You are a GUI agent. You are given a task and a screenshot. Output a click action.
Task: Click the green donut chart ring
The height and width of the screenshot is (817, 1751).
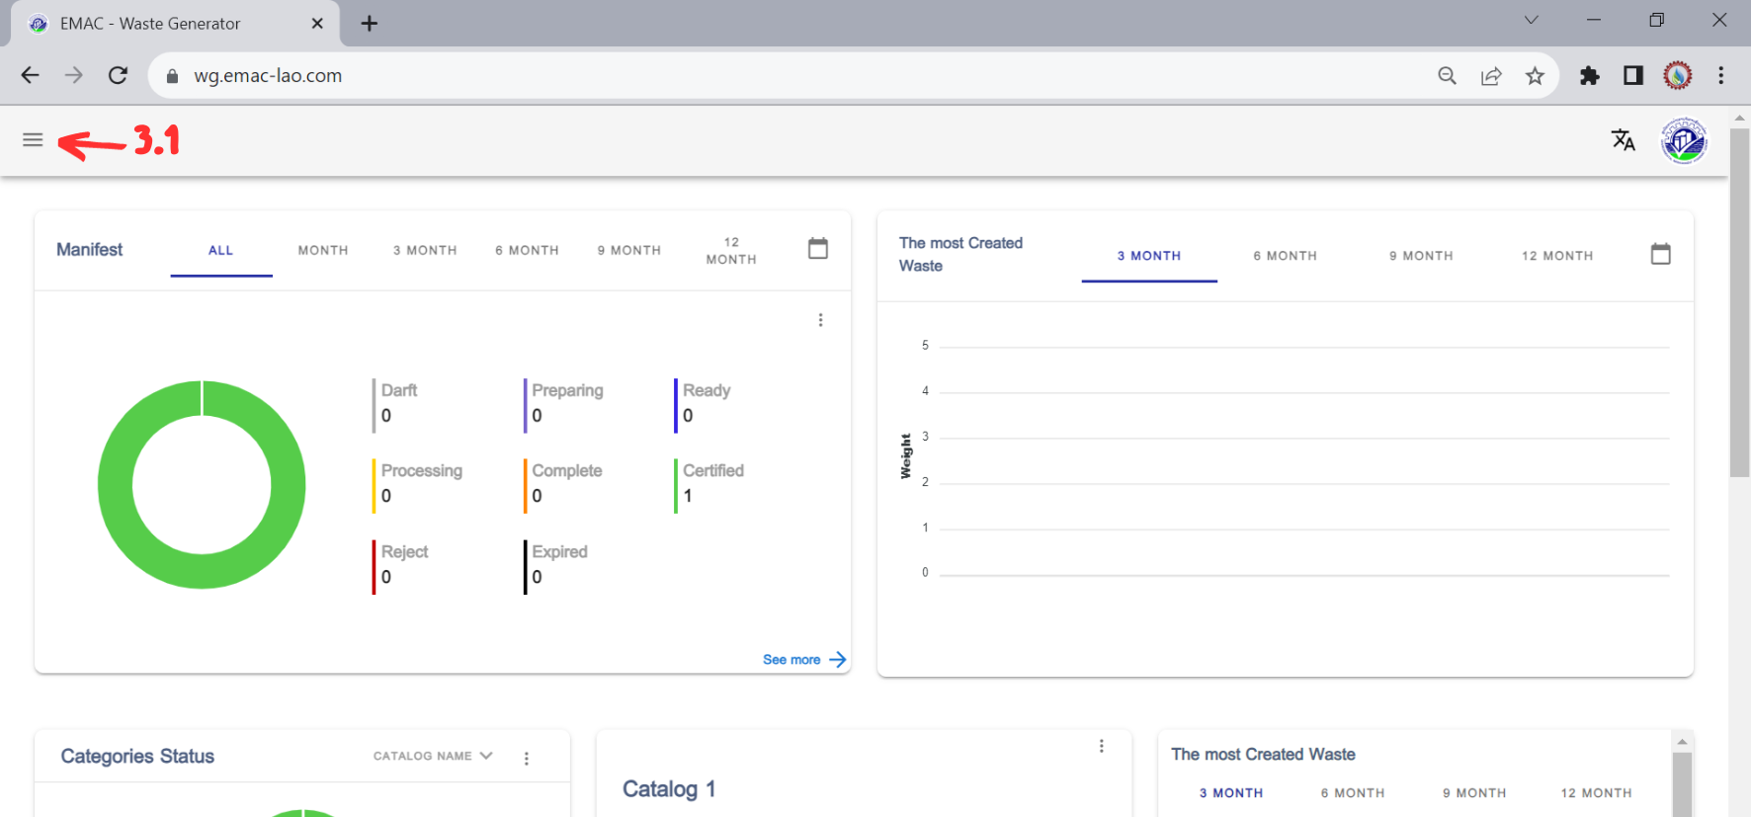[x=115, y=484]
